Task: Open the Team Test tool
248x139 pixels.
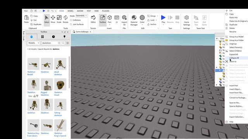Action: coord(196,20)
